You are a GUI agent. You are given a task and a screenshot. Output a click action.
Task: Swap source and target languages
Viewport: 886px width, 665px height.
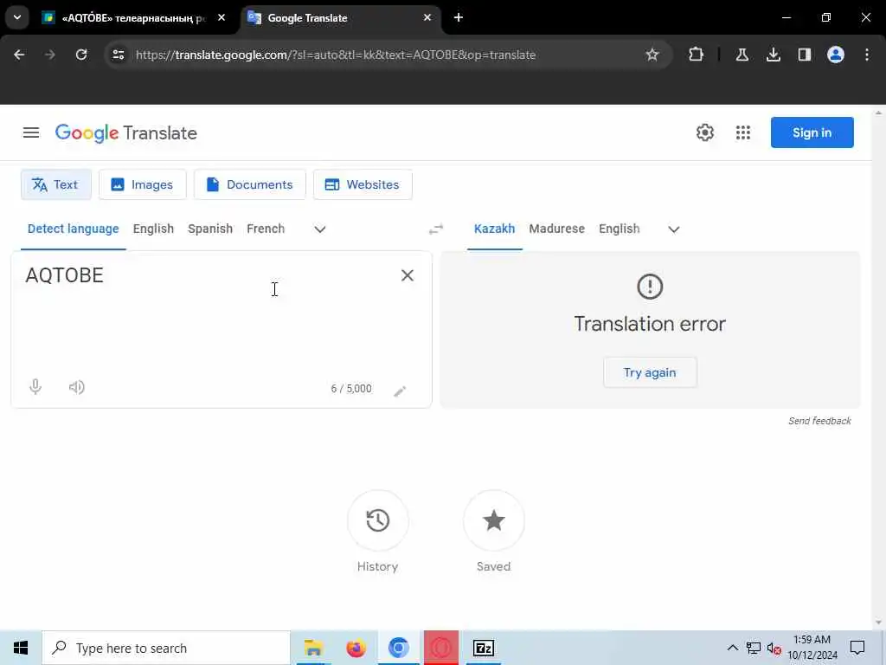click(436, 229)
